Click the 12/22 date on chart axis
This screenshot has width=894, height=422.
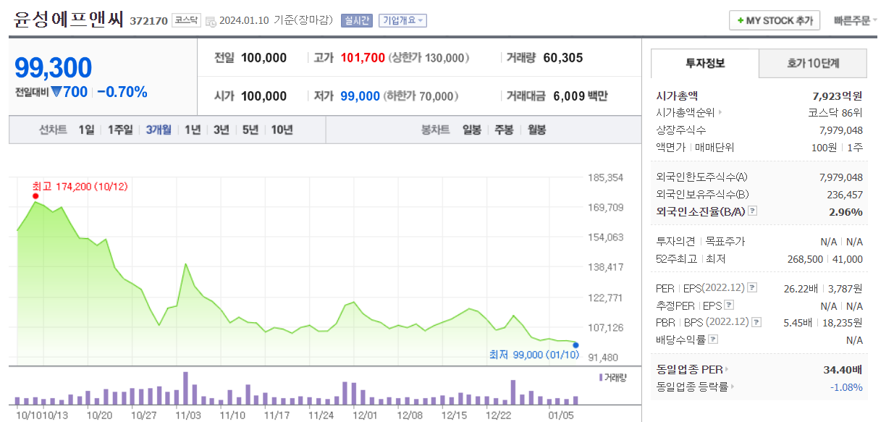[499, 415]
